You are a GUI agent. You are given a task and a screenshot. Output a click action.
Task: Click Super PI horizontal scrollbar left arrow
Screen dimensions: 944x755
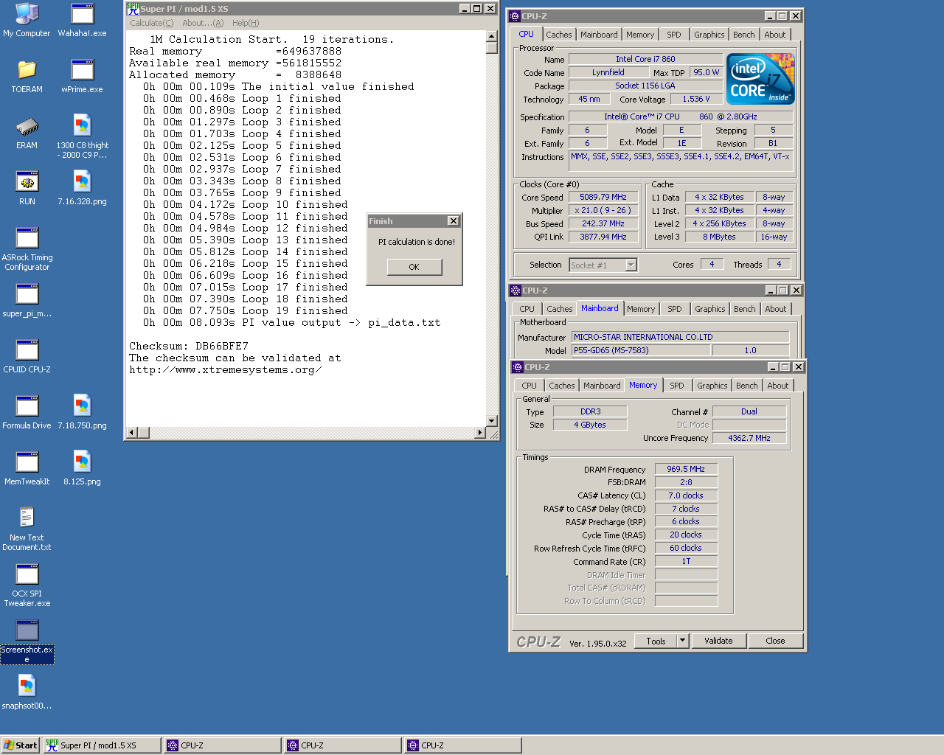[x=132, y=432]
